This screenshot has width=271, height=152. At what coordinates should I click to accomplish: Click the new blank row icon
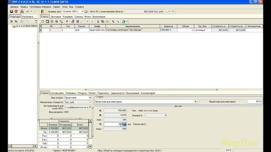pos(43,22)
